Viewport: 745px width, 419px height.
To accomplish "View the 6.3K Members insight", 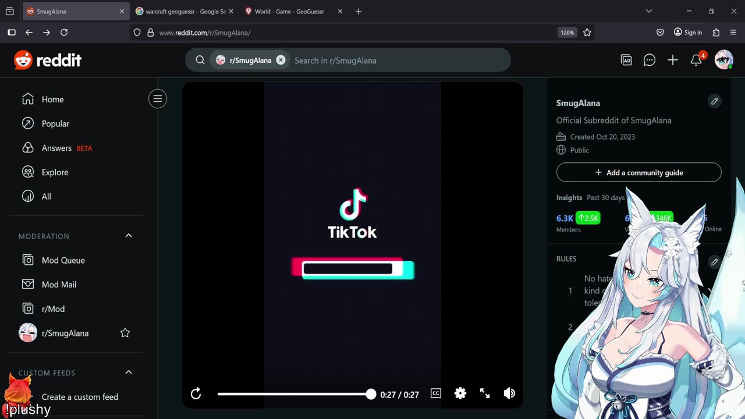I will click(x=578, y=222).
